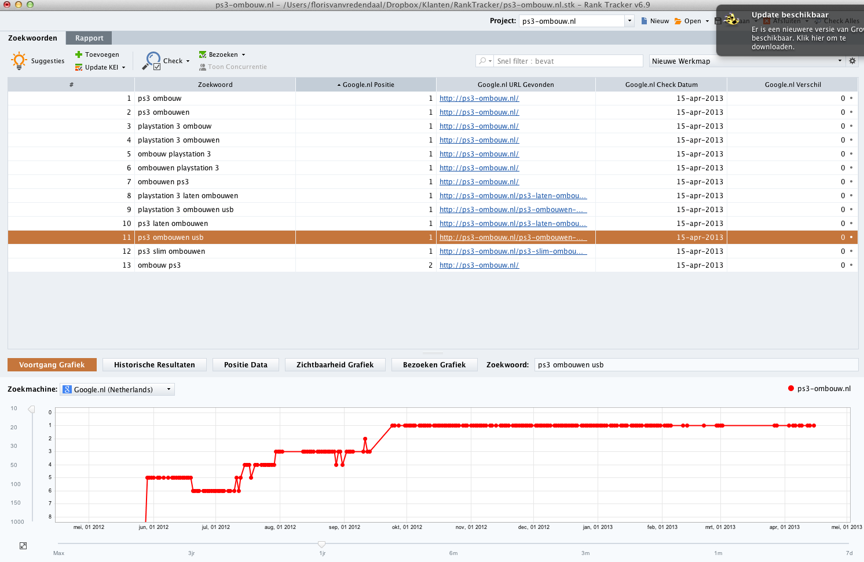Select the Positie Data tab
This screenshot has width=864, height=562.
tap(246, 364)
